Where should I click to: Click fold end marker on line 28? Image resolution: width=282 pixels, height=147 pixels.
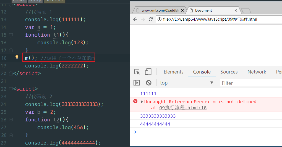(11, 135)
